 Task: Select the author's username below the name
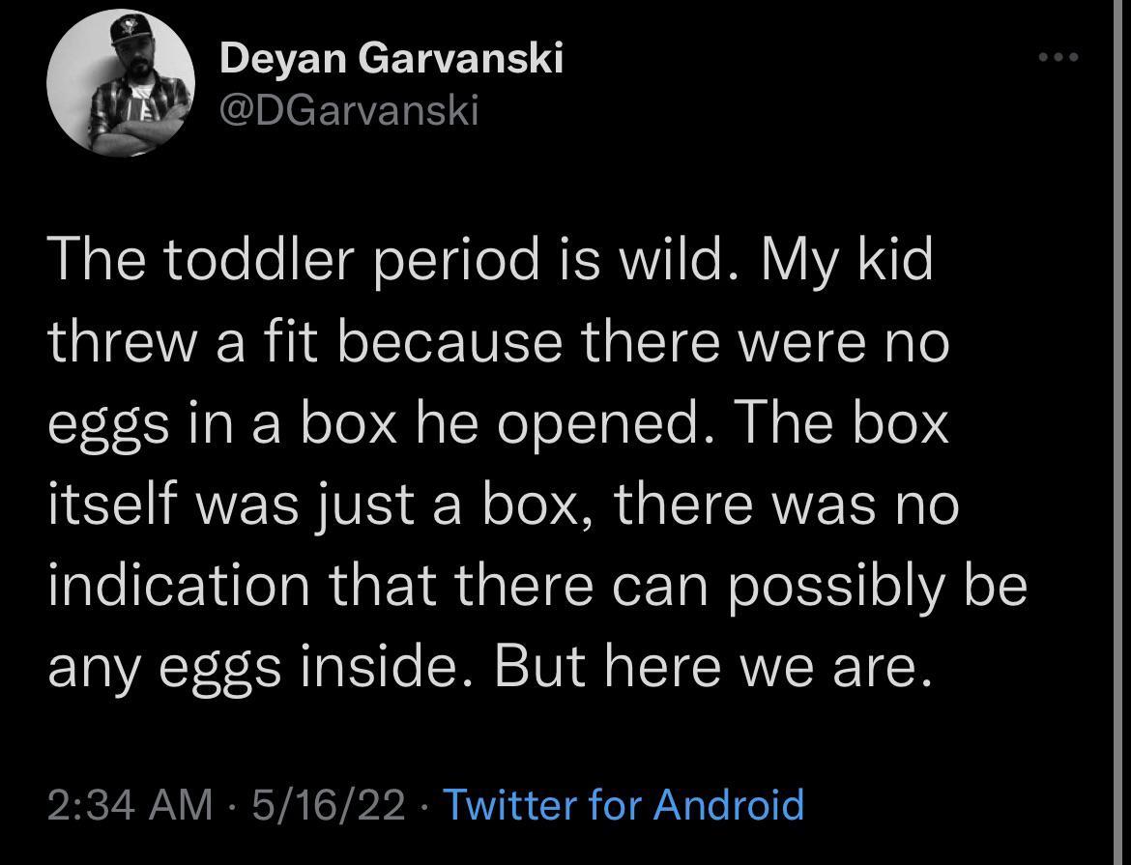pyautogui.click(x=347, y=109)
